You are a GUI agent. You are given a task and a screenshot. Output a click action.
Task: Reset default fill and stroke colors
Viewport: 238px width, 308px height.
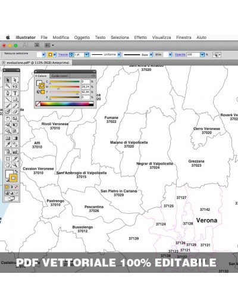pyautogui.click(x=7, y=181)
